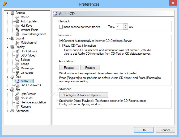The height and width of the screenshot is (137, 179).
Task: Click the Disc drive icon
Action: click(12, 77)
